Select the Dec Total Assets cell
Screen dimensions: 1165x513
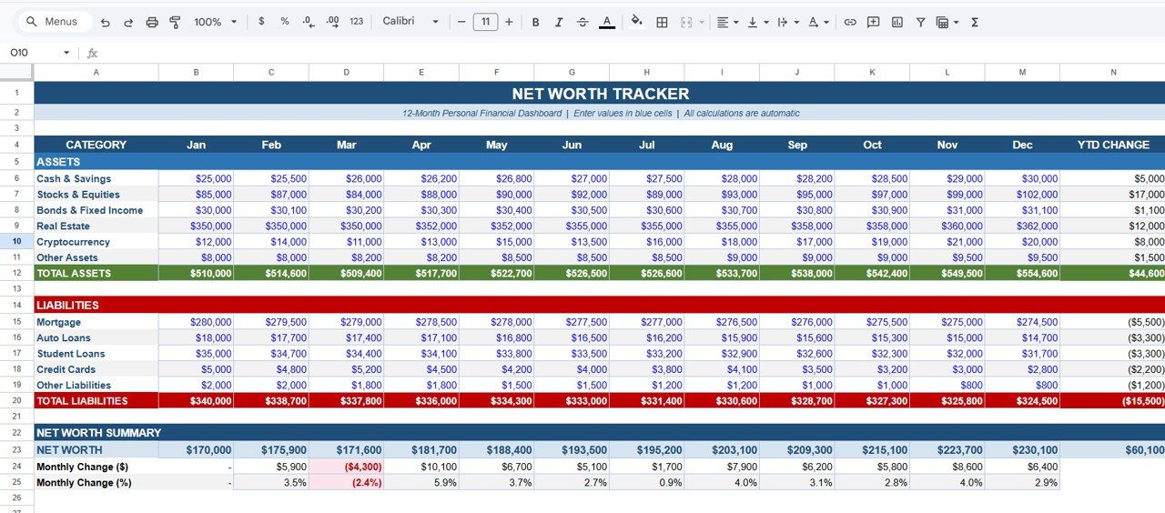(x=1022, y=274)
